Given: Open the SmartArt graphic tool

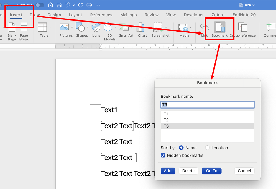Looking at the screenshot, I should click(x=126, y=28).
